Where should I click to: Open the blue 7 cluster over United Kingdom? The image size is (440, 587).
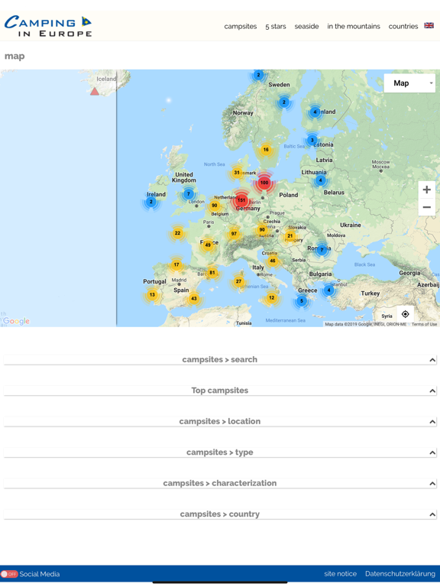click(189, 194)
